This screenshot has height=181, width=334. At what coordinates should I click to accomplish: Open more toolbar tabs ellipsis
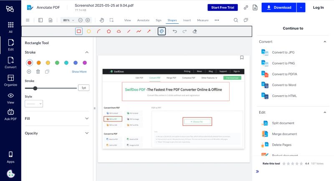[217, 20]
